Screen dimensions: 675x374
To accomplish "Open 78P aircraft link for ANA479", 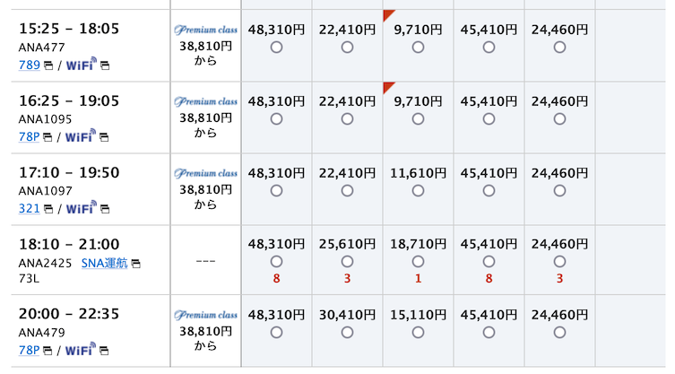I will pyautogui.click(x=30, y=351).
